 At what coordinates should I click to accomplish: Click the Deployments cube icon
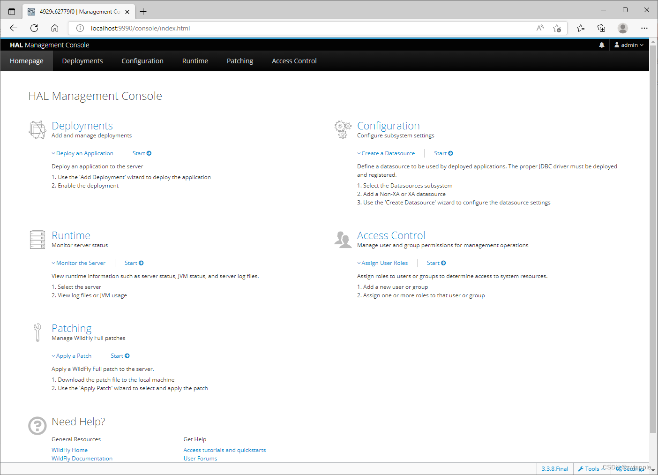(x=37, y=129)
